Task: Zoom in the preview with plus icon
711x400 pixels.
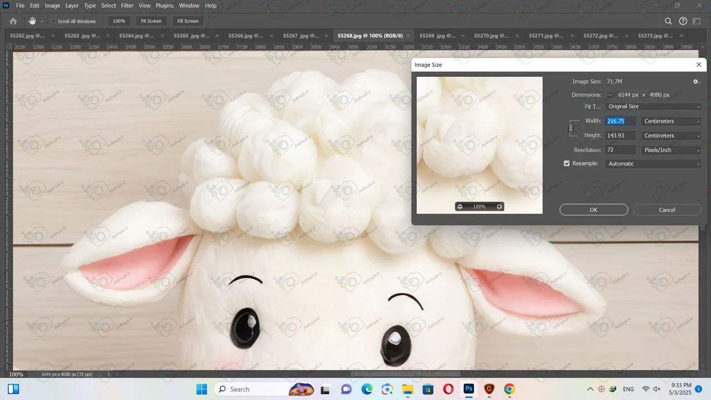Action: [499, 207]
